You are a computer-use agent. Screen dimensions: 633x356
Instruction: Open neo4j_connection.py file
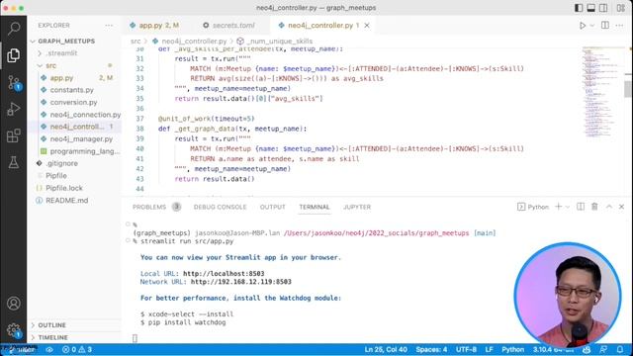(85, 115)
